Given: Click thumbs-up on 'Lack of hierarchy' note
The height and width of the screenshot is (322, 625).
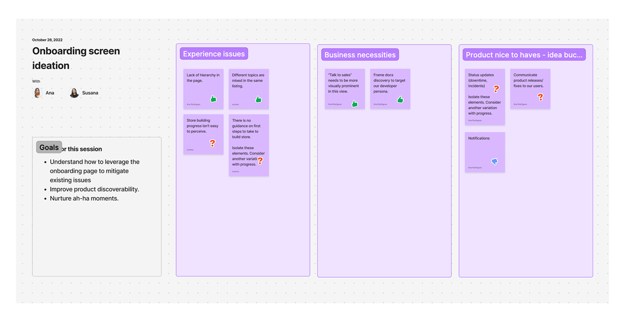Looking at the screenshot, I should (x=213, y=99).
